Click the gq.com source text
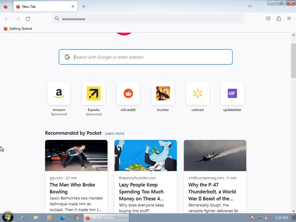Viewport: 296px width, 222px height. (56, 178)
